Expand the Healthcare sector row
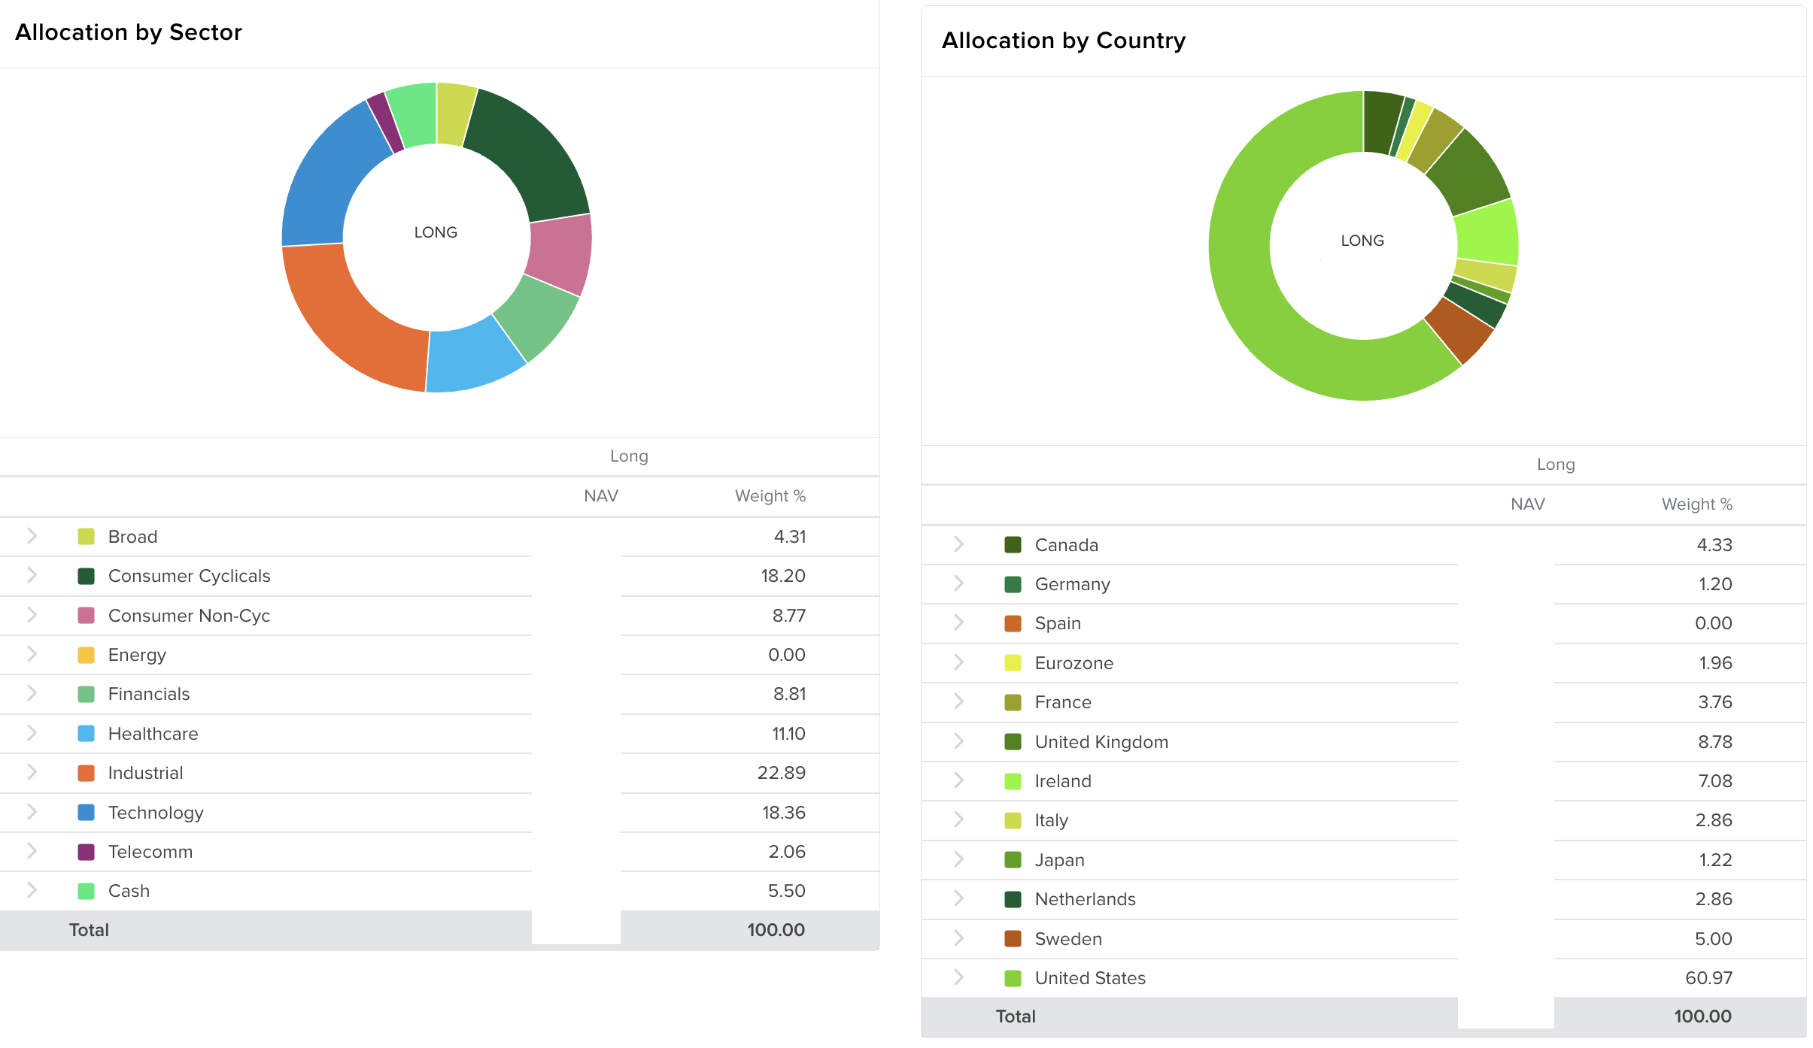 (x=32, y=733)
